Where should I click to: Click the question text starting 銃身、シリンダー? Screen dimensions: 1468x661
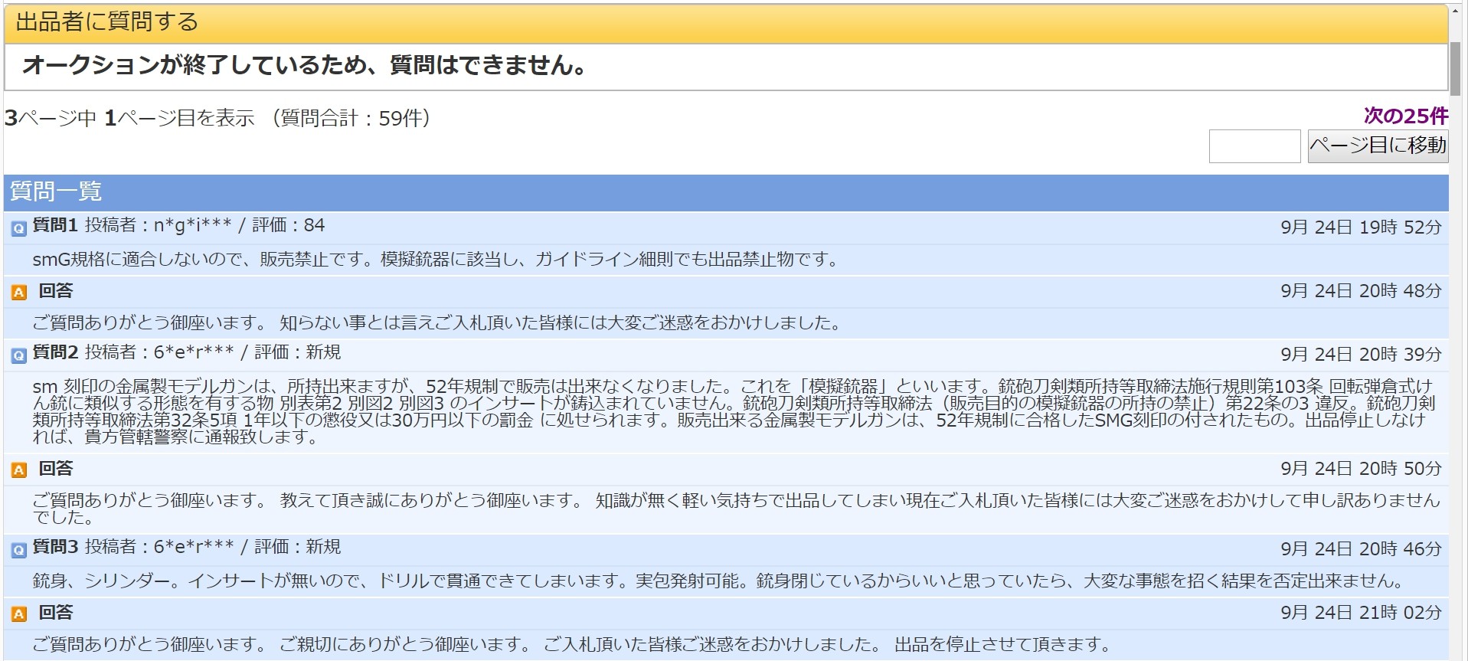(x=720, y=581)
